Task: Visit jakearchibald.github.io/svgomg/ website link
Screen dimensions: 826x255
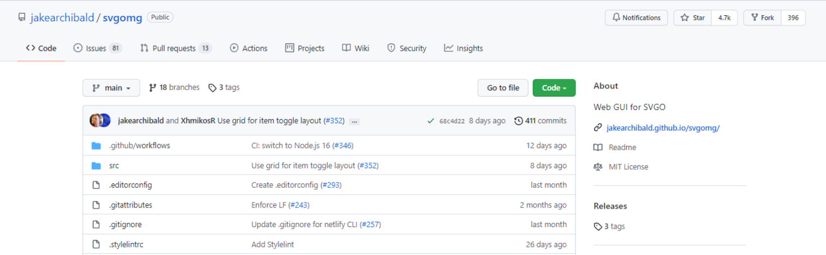Action: [x=663, y=128]
